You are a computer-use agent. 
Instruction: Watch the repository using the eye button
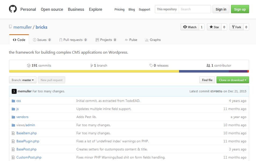tap(190, 27)
